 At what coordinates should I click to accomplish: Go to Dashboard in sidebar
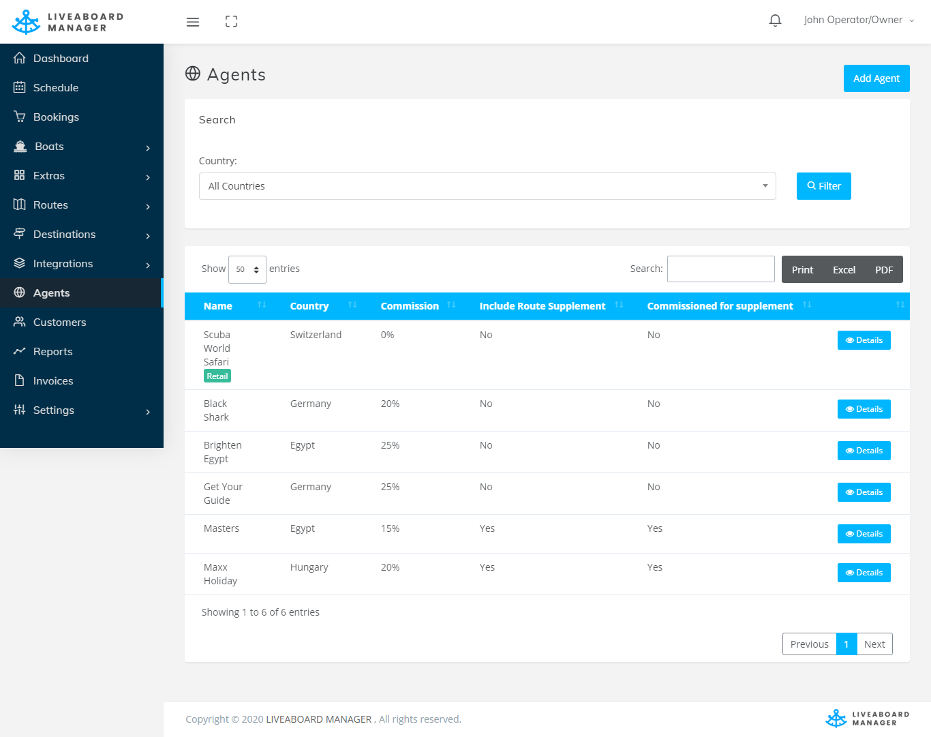click(61, 59)
